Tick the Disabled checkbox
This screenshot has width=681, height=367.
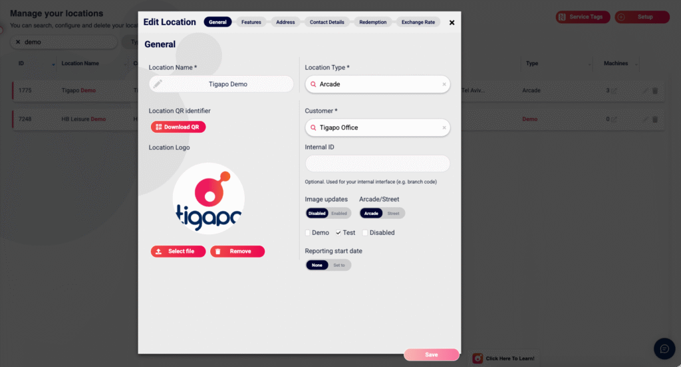(365, 233)
